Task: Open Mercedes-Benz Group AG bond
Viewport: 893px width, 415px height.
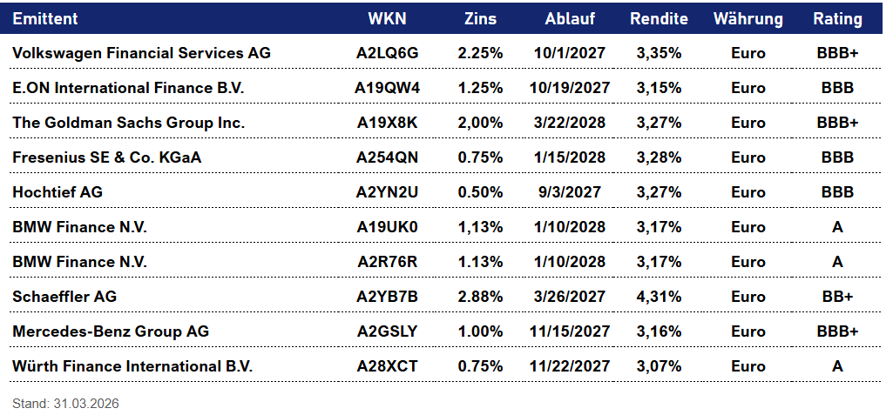Action: point(111,331)
